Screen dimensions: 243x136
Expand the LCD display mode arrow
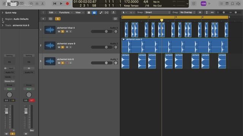(187, 4)
